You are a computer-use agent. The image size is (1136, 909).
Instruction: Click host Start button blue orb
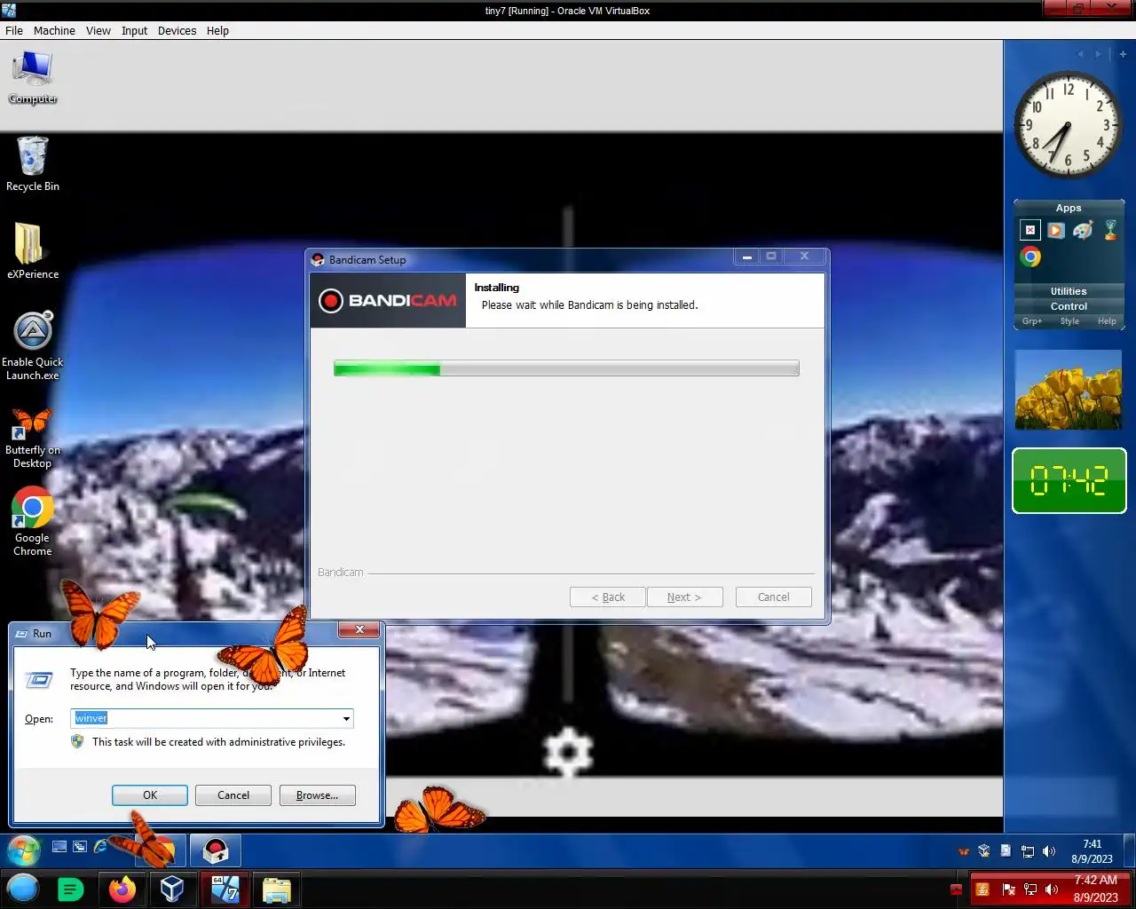pos(23,889)
